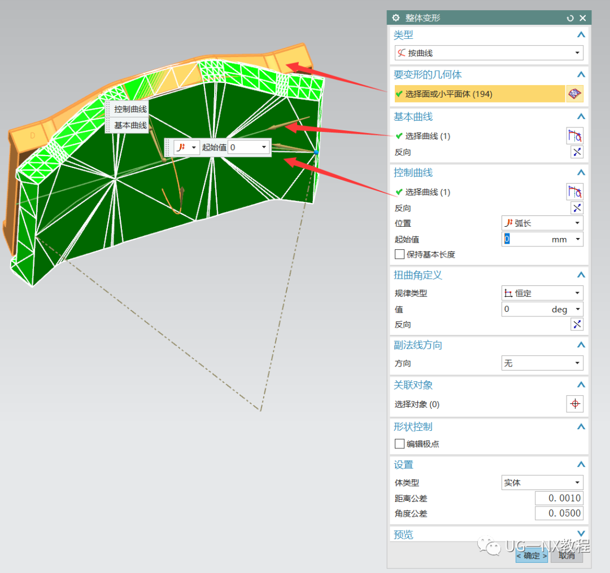The image size is (610, 573).
Task: Open the 体类型 实体 dropdown
Action: (542, 483)
